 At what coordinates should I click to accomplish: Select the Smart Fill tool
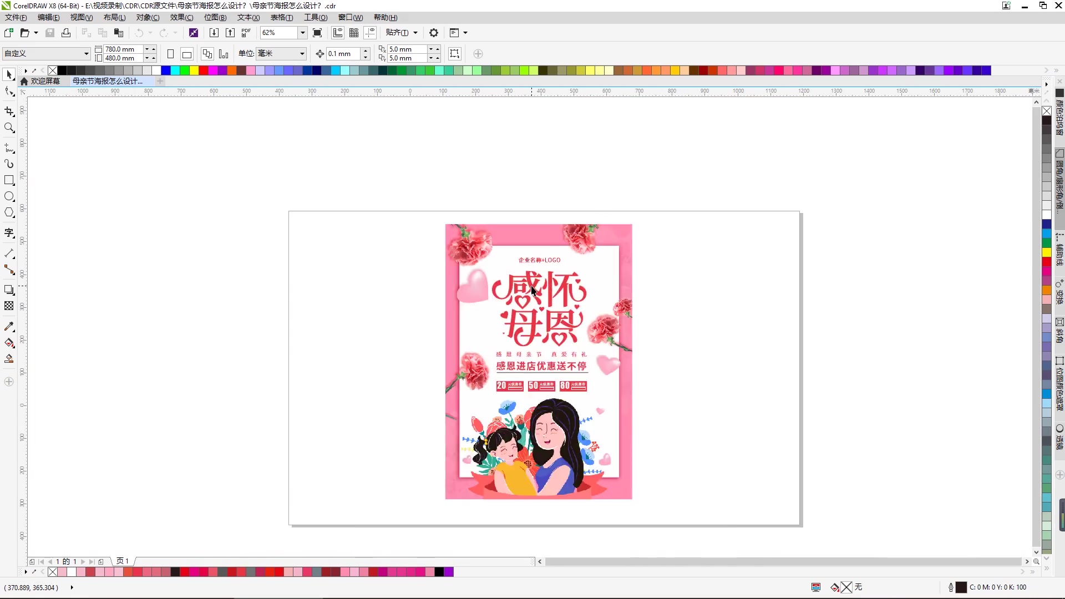9,359
